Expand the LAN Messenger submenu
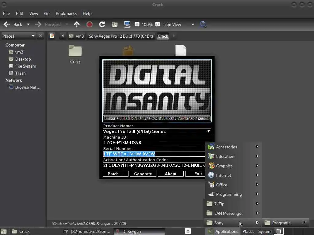Screen dimensions: 314x235 [x=233, y=213]
